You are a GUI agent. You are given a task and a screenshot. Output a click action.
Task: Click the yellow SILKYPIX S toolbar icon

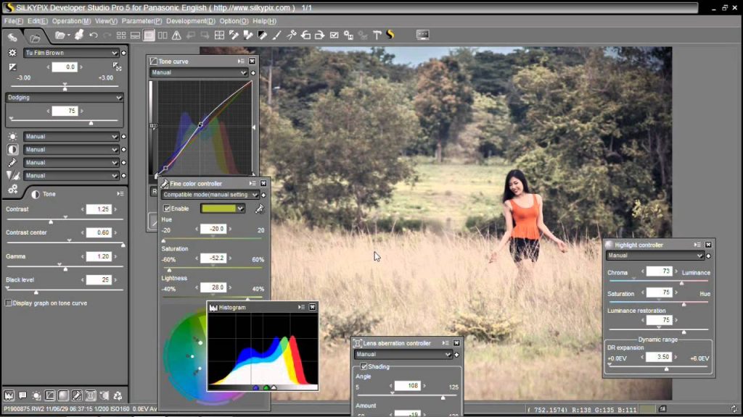coord(390,35)
